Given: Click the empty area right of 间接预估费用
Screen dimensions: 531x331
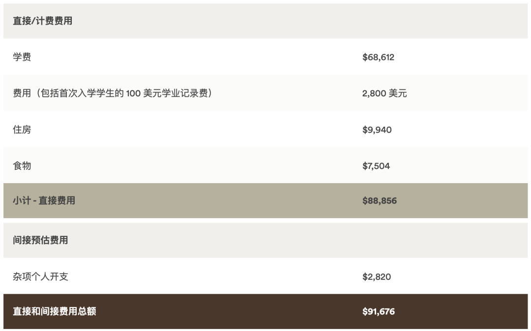Looking at the screenshot, I should [x=298, y=240].
